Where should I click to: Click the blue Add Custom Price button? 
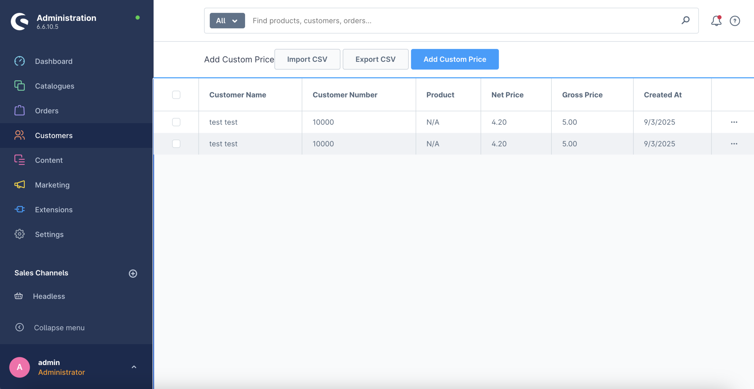tap(454, 59)
